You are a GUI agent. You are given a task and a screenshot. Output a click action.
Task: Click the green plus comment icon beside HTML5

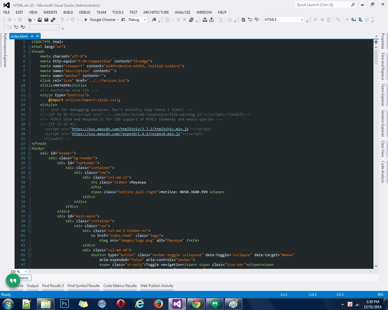coord(250,20)
